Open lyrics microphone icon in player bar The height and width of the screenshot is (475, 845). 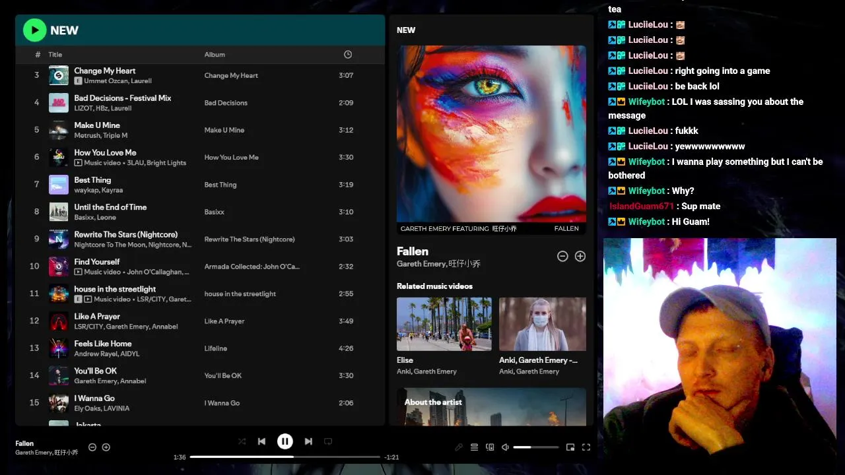click(459, 447)
